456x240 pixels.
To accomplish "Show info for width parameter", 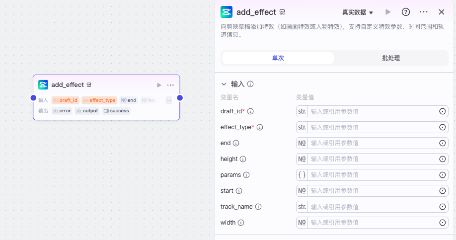I will click(x=241, y=223).
